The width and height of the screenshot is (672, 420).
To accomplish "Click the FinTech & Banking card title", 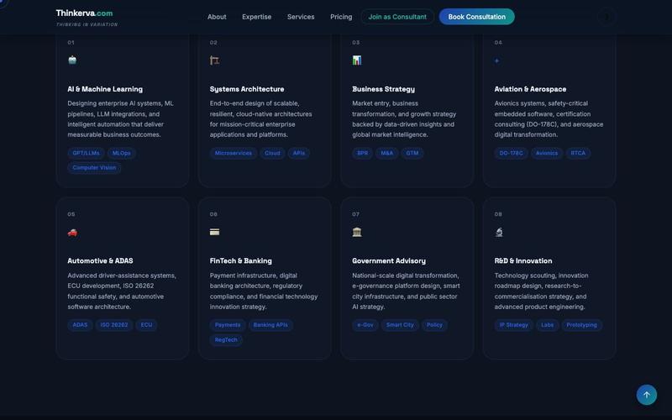I will [x=241, y=260].
